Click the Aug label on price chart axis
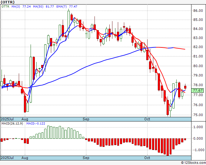Image resolution: width=206 pixels, height=165 pixels. [x=25, y=119]
